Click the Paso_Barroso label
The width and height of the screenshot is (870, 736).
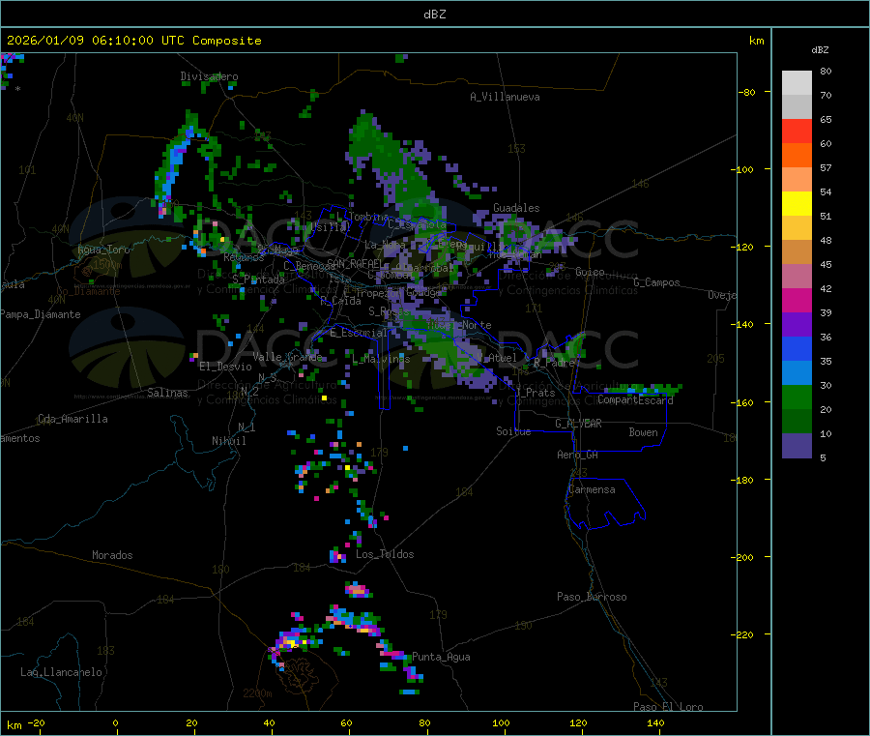592,597
